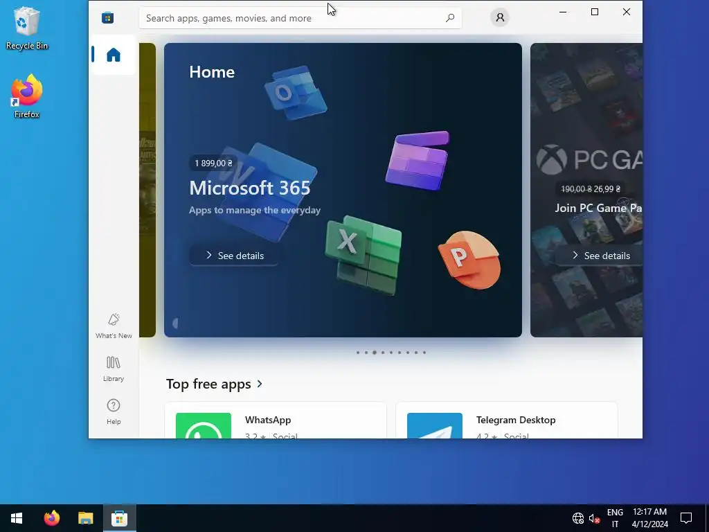The image size is (709, 532).
Task: Click the Home heading in the banner
Action: pyautogui.click(x=212, y=72)
